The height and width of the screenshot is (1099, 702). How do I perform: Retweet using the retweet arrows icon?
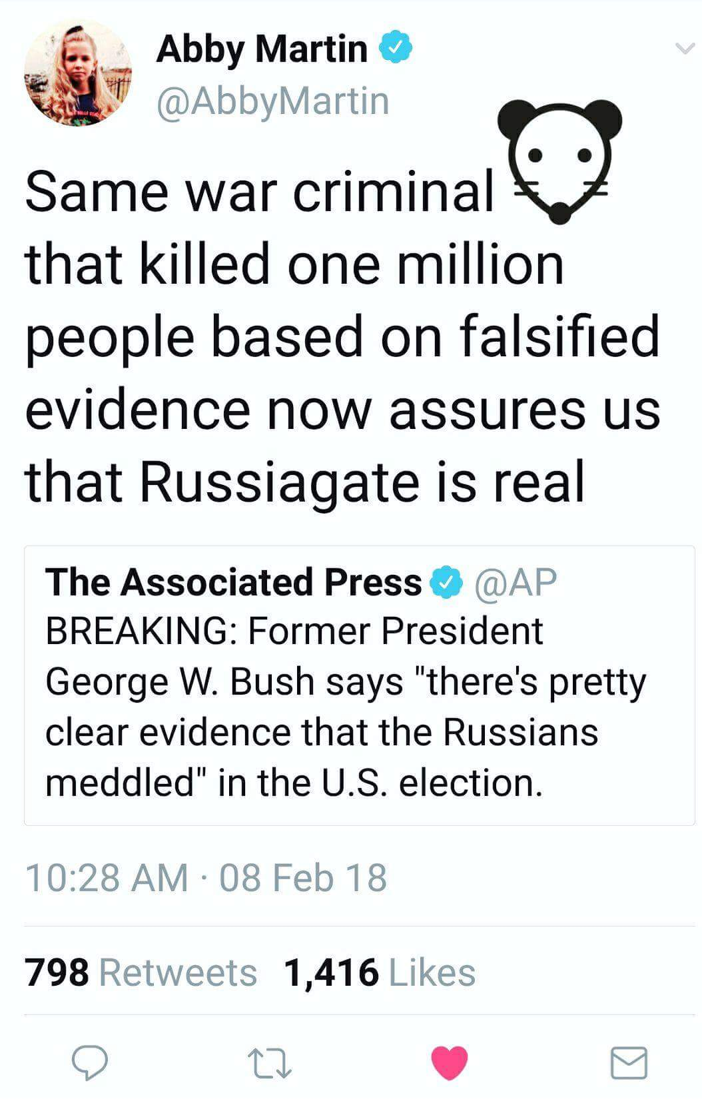(x=269, y=1062)
